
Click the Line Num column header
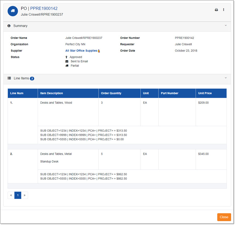[23, 93]
